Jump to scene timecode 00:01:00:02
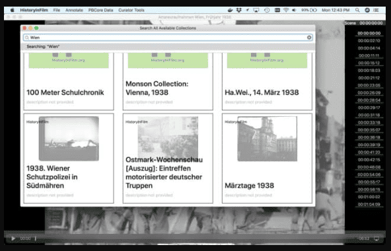The width and height of the screenshot is (391, 251). [369, 197]
